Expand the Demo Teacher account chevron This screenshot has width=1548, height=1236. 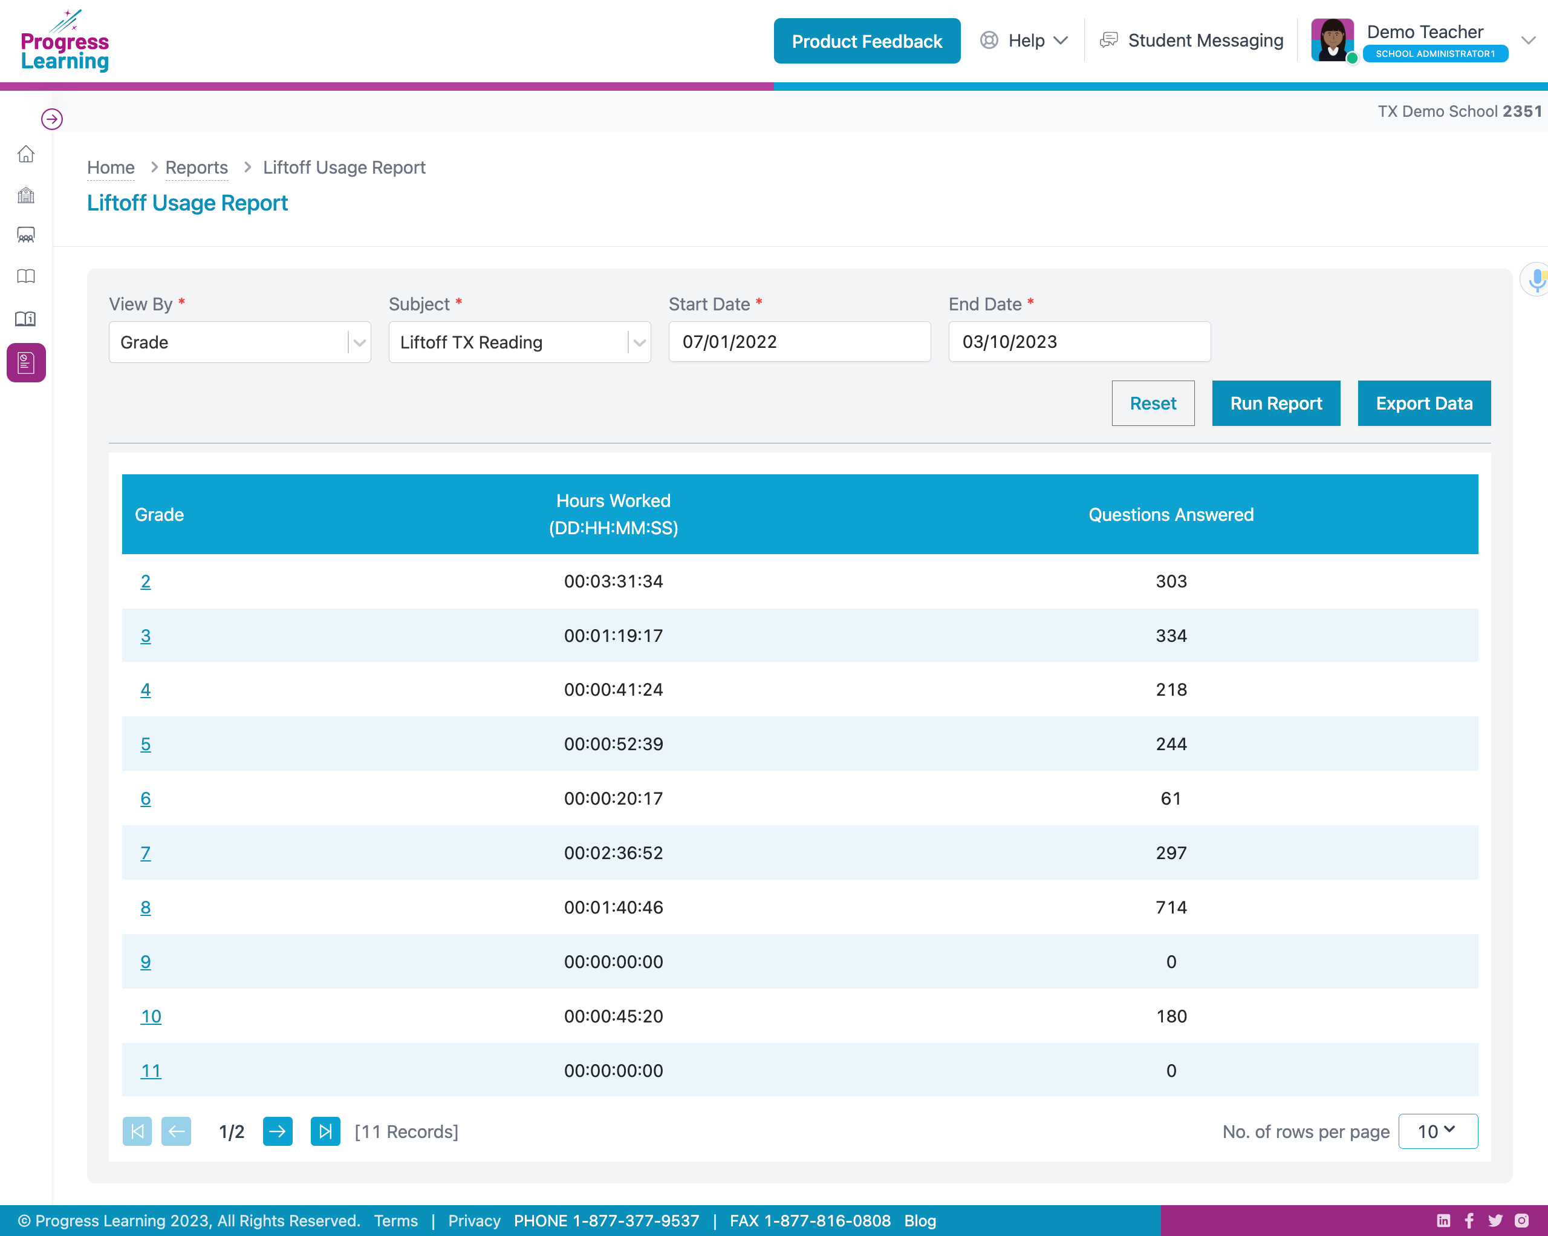[x=1529, y=40]
